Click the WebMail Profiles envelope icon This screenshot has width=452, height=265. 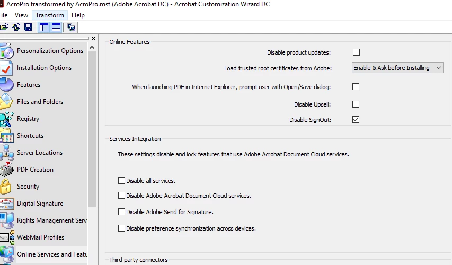(7, 237)
